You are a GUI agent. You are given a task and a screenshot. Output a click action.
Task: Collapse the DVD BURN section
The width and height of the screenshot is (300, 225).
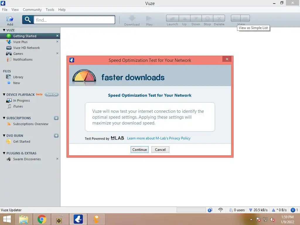tap(4, 136)
